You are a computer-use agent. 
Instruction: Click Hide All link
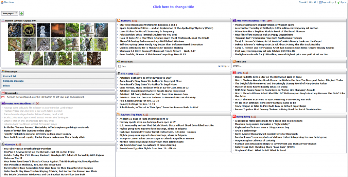pos(312,2)
